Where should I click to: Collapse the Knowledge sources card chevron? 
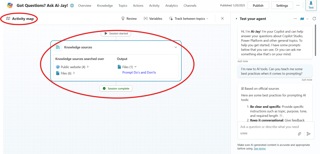point(176,47)
